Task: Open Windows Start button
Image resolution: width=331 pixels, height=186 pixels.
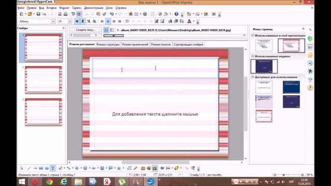Action: point(22,181)
